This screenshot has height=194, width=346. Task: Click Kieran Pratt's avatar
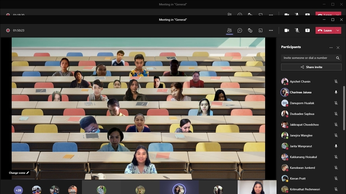(x=285, y=178)
